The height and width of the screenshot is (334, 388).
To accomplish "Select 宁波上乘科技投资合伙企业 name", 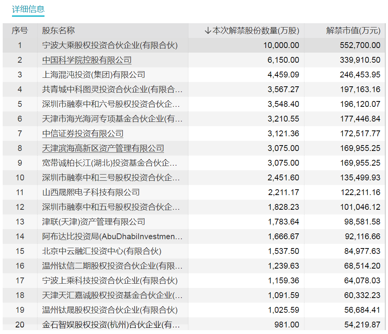I will pos(110,281).
